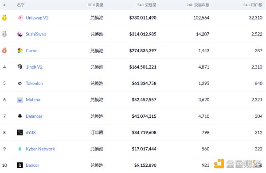Click the 名字 column header
The height and width of the screenshot is (173, 266).
(21, 5)
